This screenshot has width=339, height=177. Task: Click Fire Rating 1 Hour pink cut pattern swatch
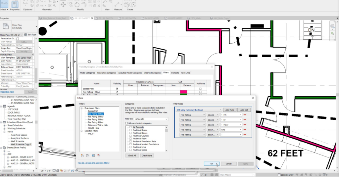(183, 92)
